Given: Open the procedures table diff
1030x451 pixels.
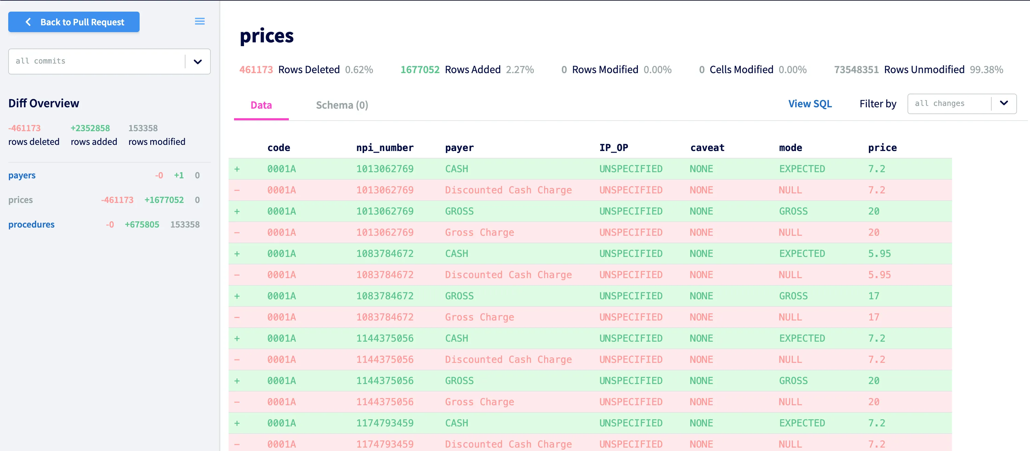Looking at the screenshot, I should [31, 224].
